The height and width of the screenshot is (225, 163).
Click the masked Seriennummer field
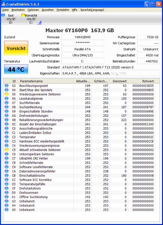coord(83,43)
